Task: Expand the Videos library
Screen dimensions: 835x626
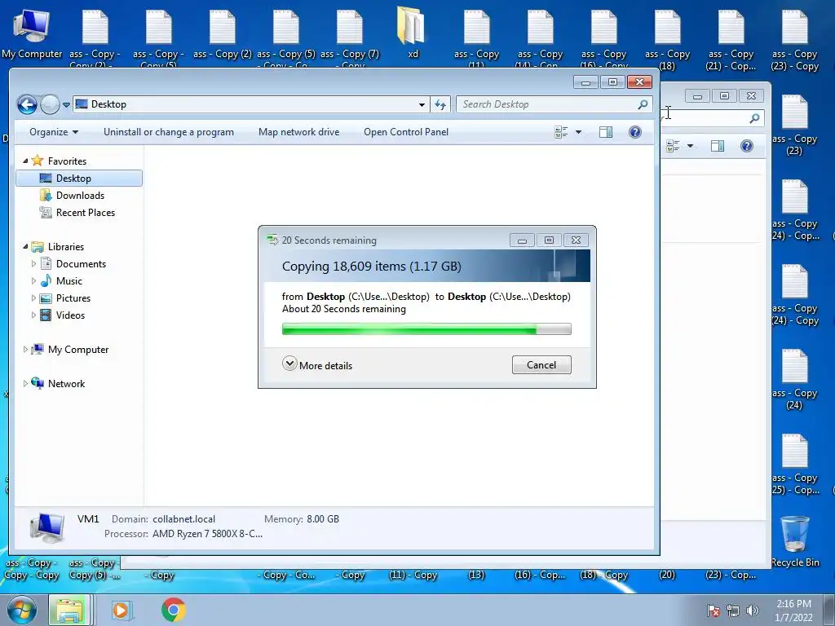Action: 33,315
